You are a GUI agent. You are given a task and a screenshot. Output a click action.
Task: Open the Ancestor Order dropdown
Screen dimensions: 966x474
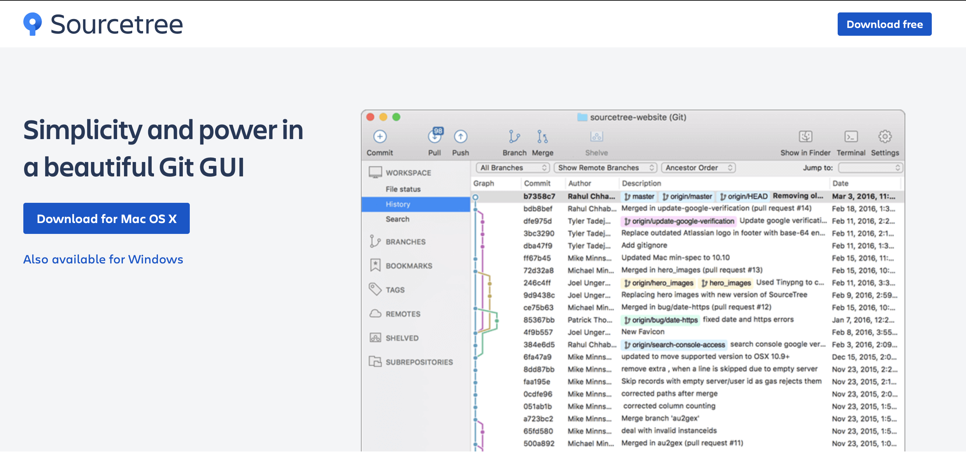point(698,168)
